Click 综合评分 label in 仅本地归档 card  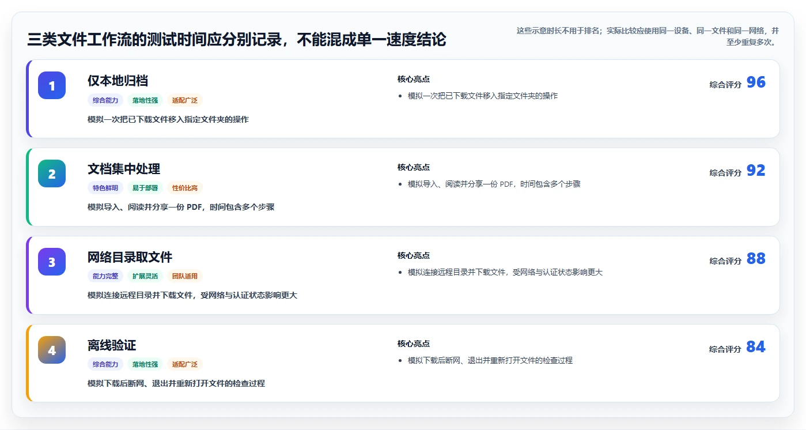[x=725, y=85]
